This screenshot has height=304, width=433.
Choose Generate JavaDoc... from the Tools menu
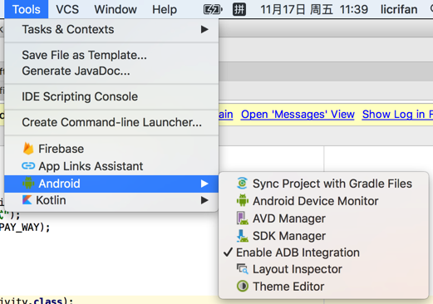click(x=76, y=71)
